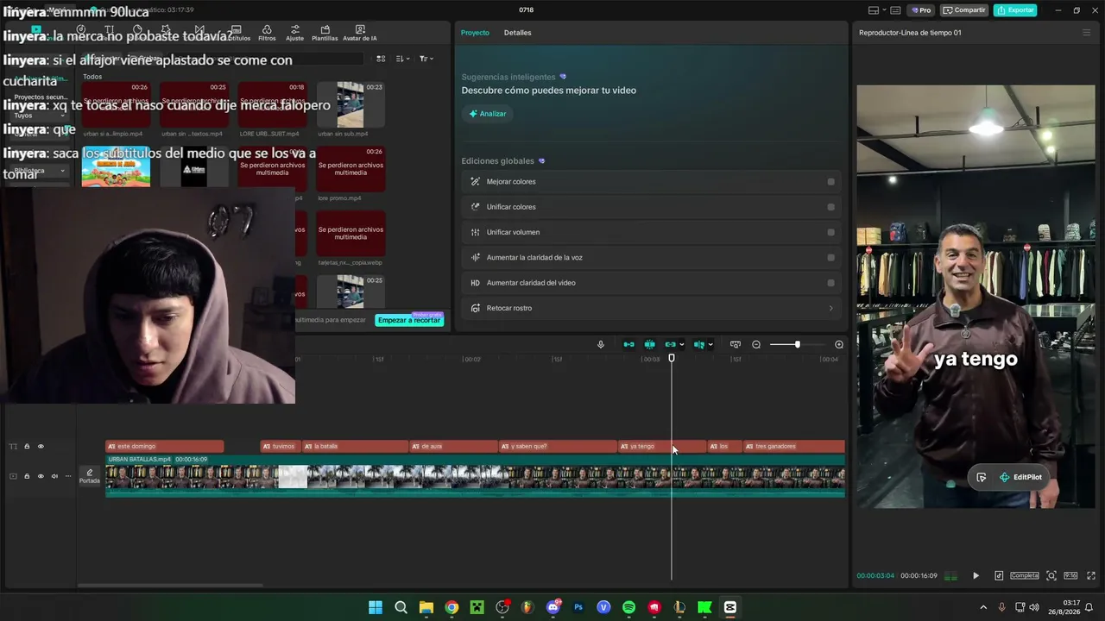Open the fourth snap icon dropdown arrow
Image resolution: width=1105 pixels, height=621 pixels.
point(710,345)
